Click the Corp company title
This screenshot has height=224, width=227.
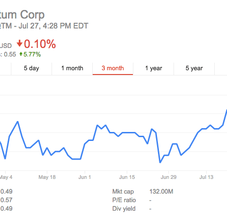point(32,15)
